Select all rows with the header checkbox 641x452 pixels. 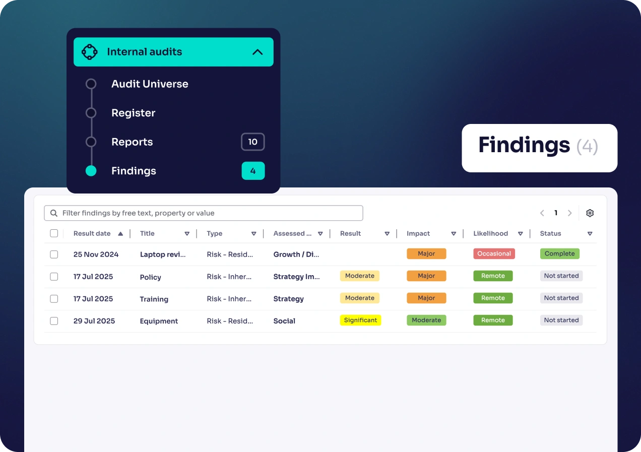[54, 233]
